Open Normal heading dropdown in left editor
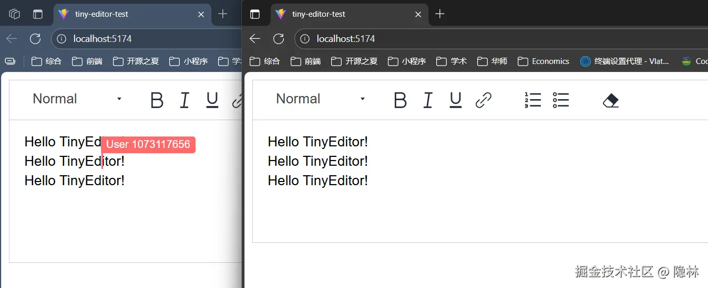 pos(77,99)
